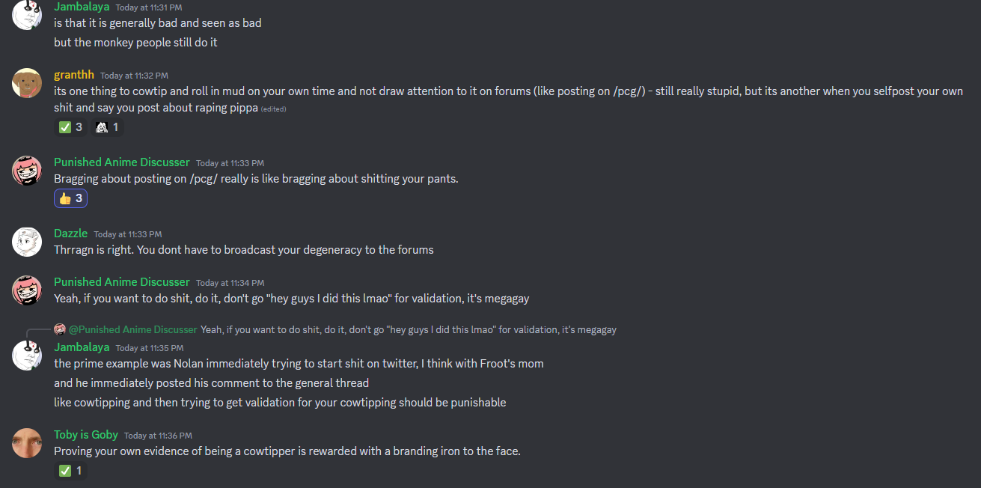981x488 pixels.
Task: Open Jambalaya's avatar on the 11:35 PM message
Action: click(x=27, y=356)
